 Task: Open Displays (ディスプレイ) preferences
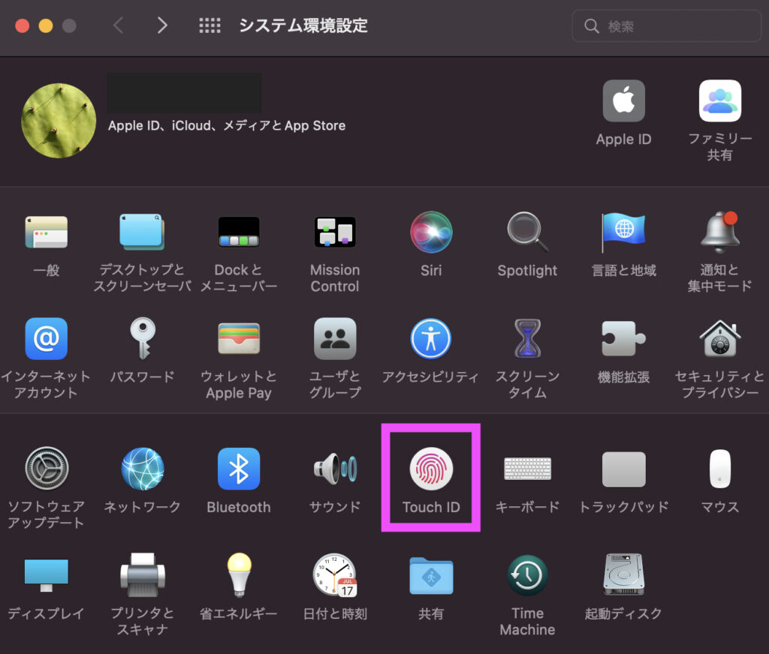tap(46, 575)
